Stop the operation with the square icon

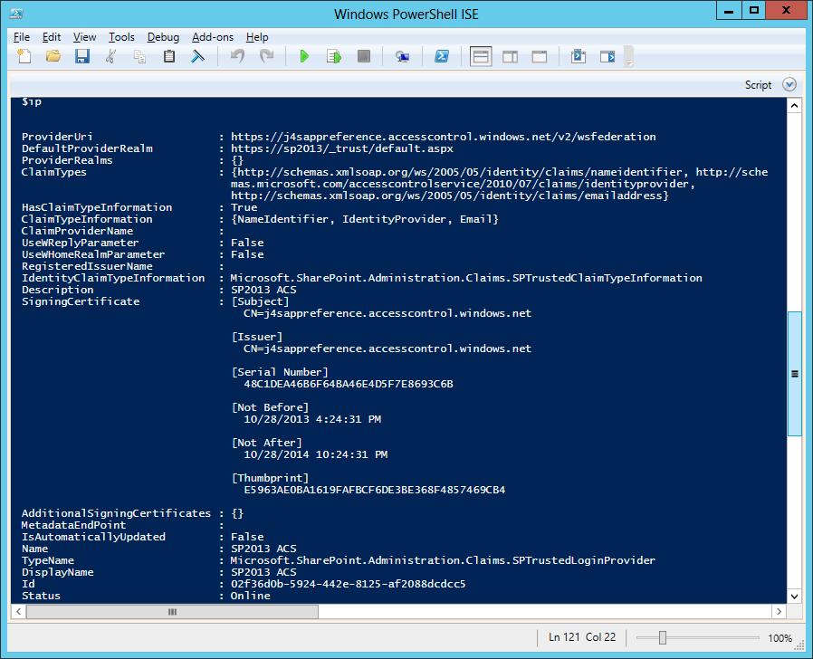pos(363,56)
